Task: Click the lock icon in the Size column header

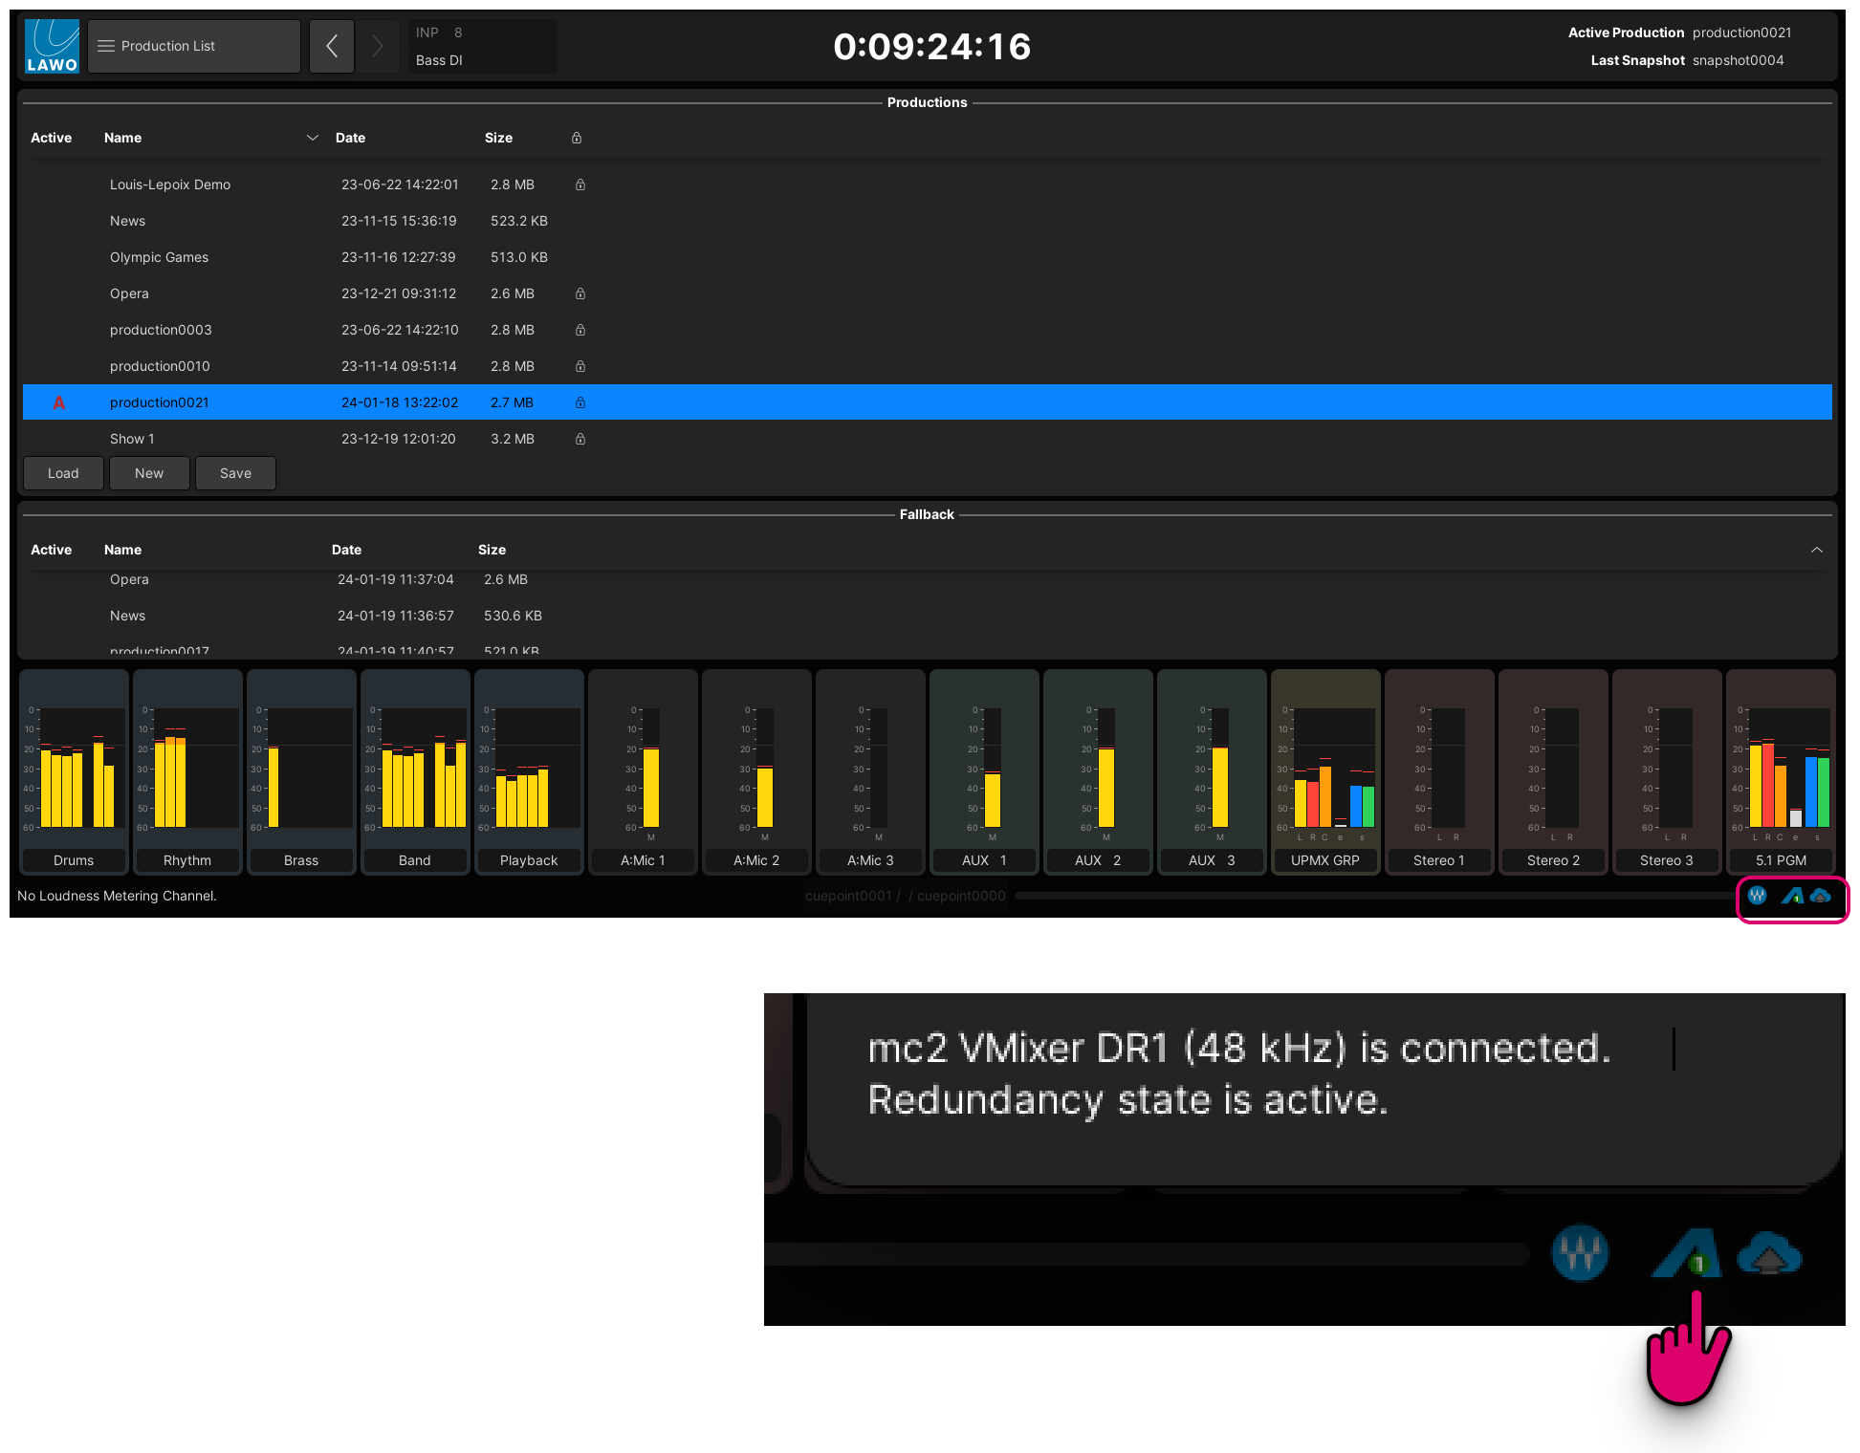Action: (576, 138)
